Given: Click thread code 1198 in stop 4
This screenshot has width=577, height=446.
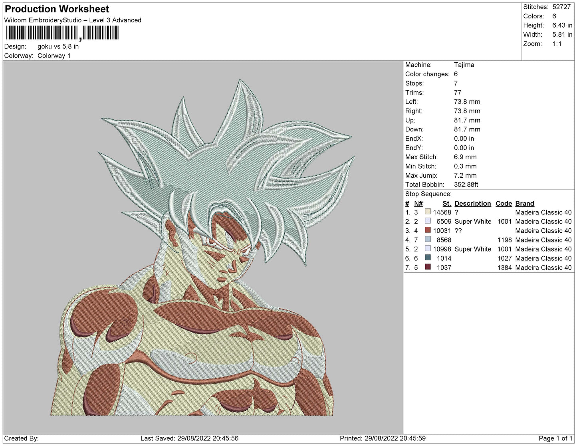Looking at the screenshot, I should 505,240.
